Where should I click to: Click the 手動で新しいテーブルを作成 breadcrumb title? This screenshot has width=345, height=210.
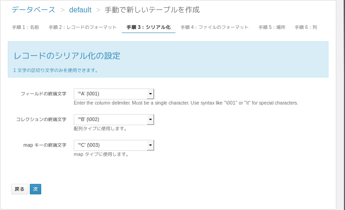pyautogui.click(x=152, y=10)
